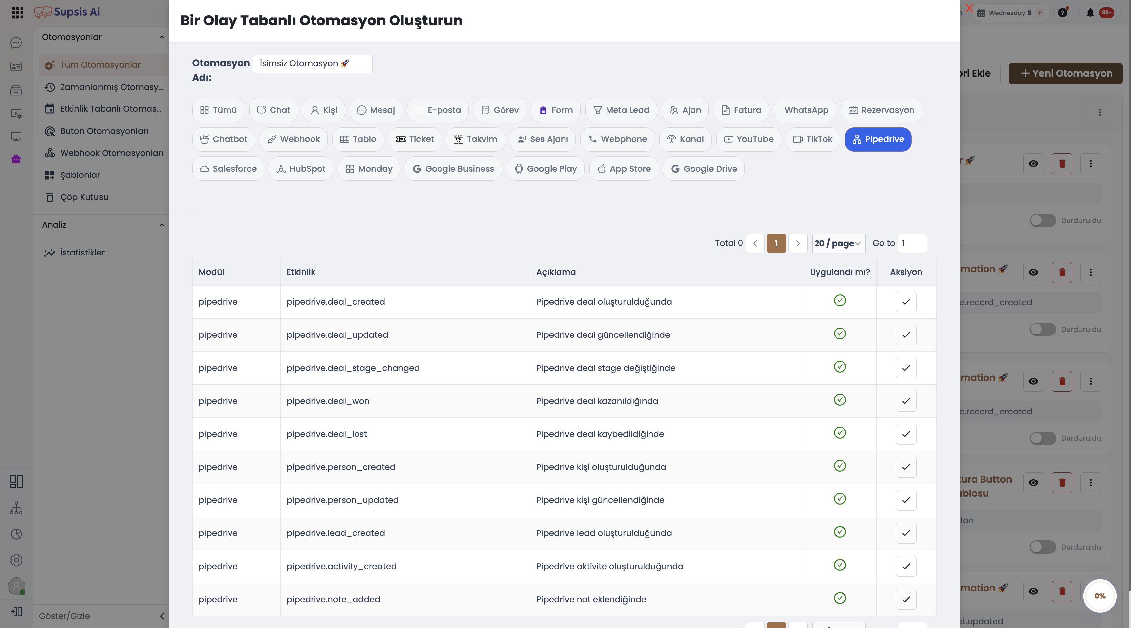Click the Wednesday 9 calendar icon
1131x628 pixels.
point(981,13)
